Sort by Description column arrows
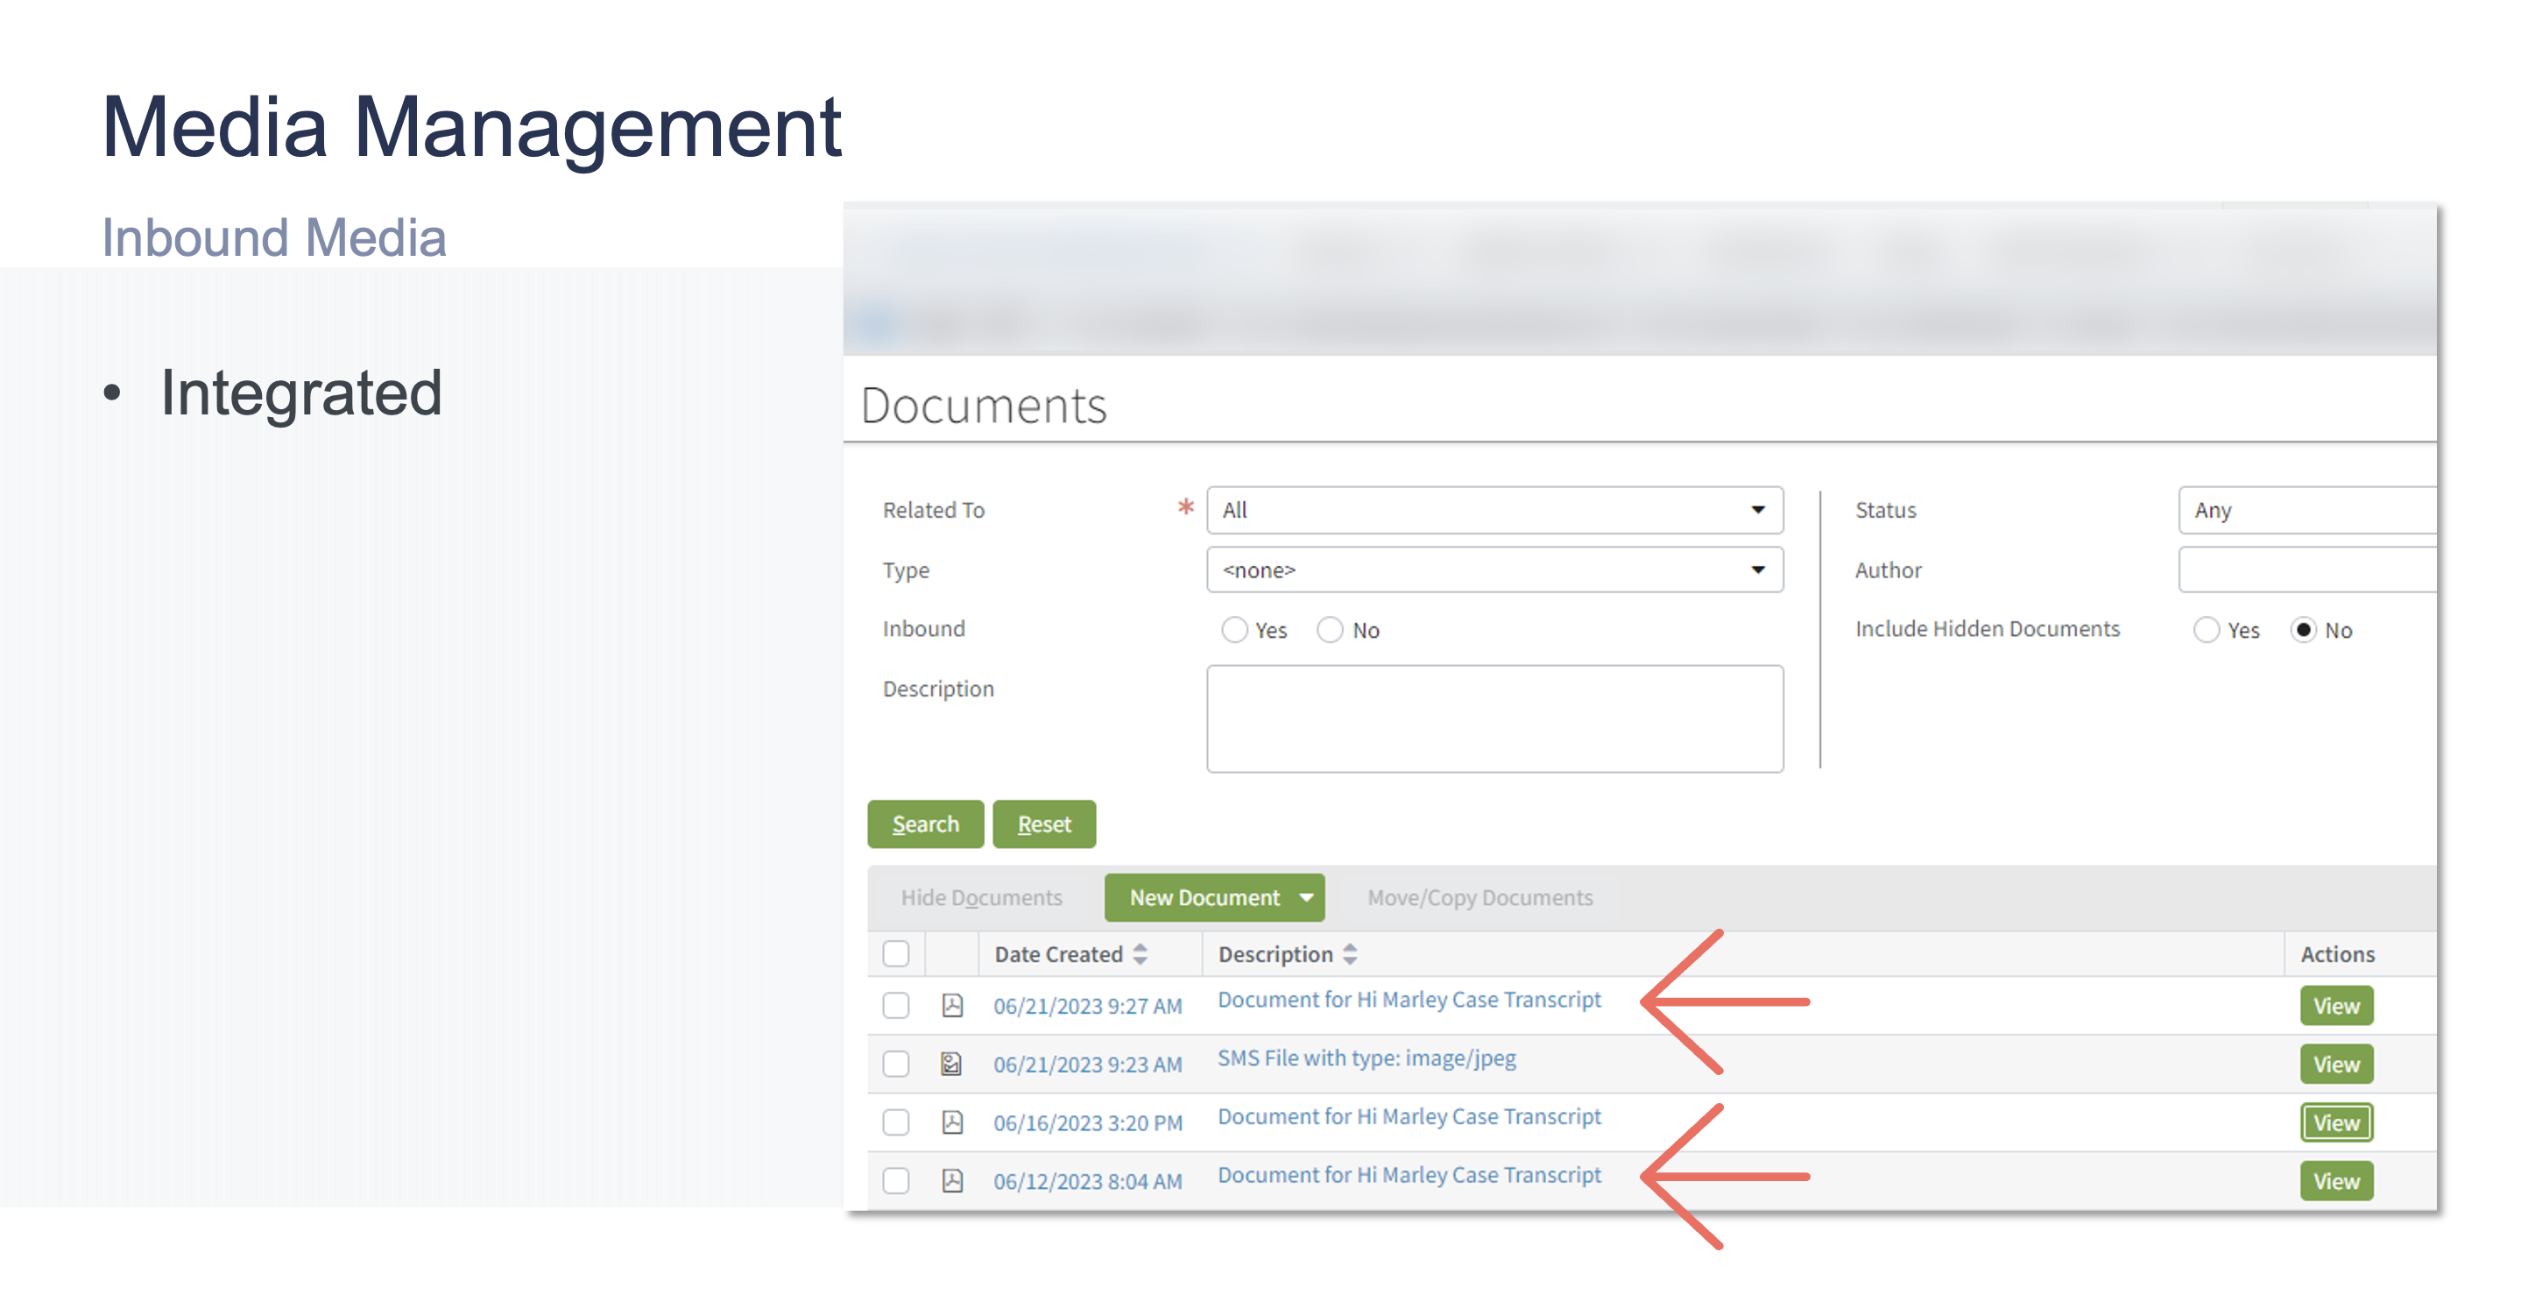The width and height of the screenshot is (2521, 1295). click(x=1351, y=954)
